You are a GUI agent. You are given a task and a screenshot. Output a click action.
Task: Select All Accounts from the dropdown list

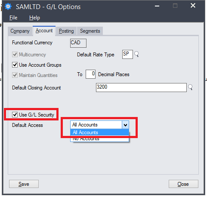pos(99,132)
